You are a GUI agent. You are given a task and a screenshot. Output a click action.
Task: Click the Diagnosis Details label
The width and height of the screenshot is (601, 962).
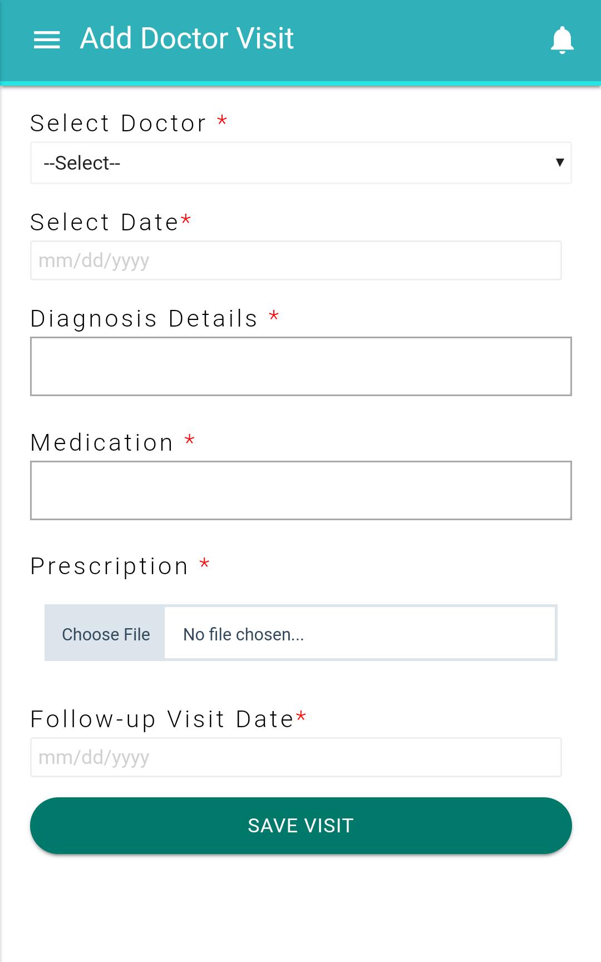144,319
